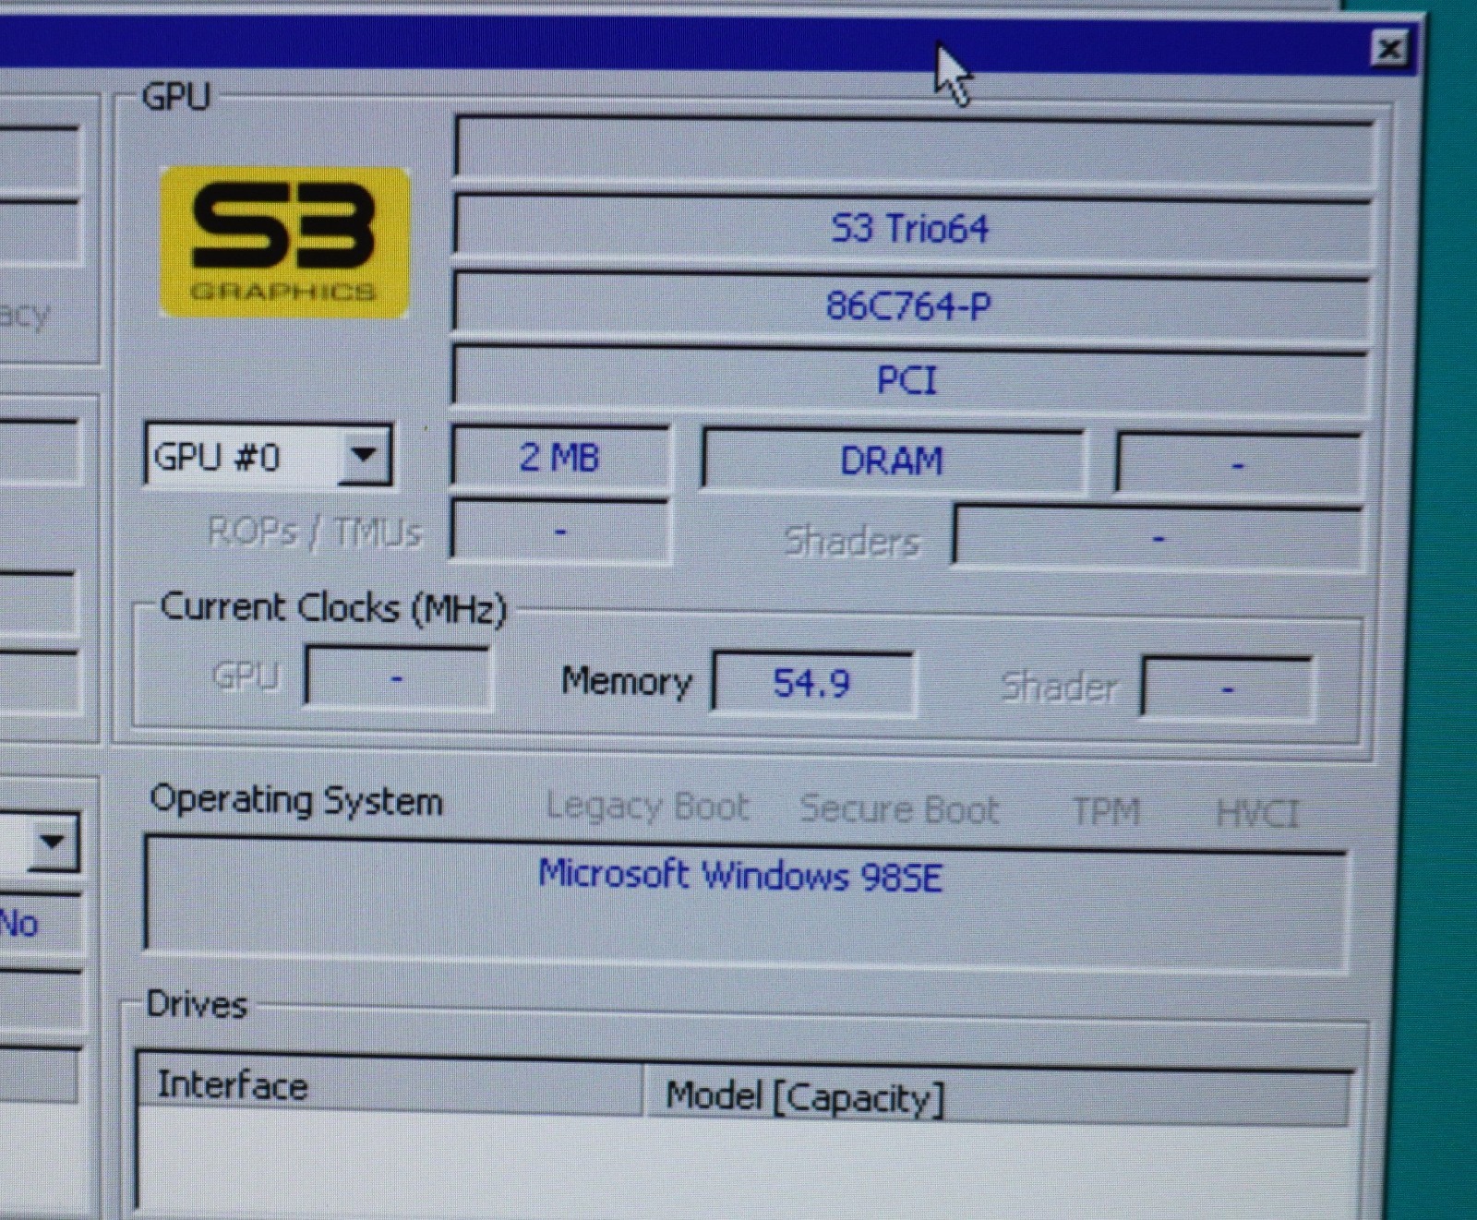The width and height of the screenshot is (1477, 1220).
Task: Click the memory bus width dash field beside DRAM
Action: pyautogui.click(x=1238, y=463)
